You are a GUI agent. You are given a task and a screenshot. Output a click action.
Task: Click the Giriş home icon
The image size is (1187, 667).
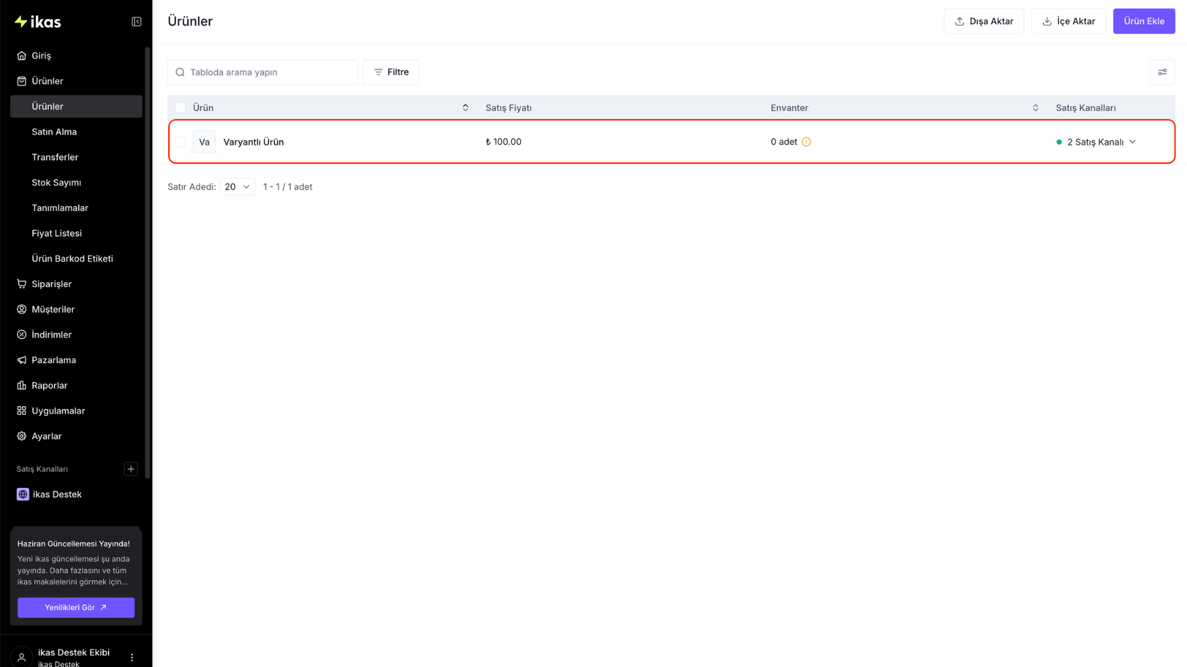22,56
